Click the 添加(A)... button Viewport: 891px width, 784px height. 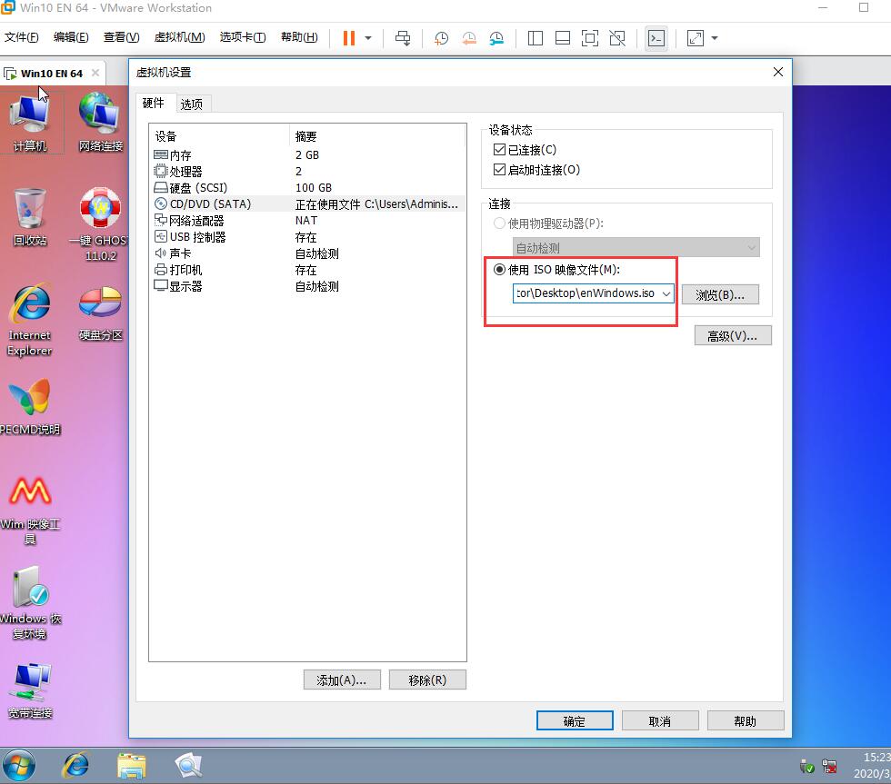(x=342, y=680)
